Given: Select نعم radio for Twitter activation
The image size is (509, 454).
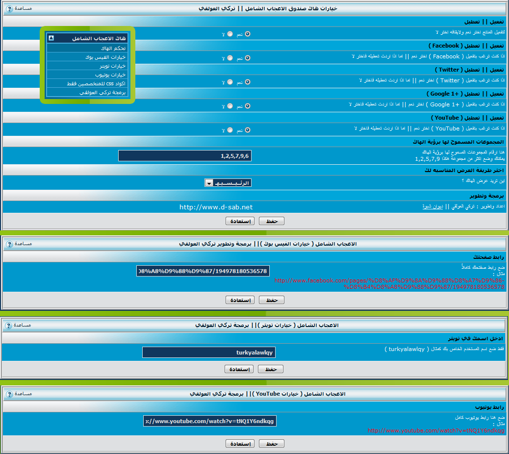Looking at the screenshot, I should (248, 82).
